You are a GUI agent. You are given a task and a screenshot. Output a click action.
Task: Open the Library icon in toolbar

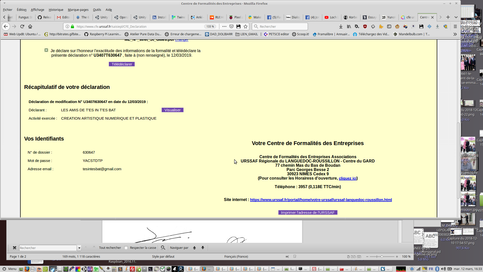tap(349, 26)
